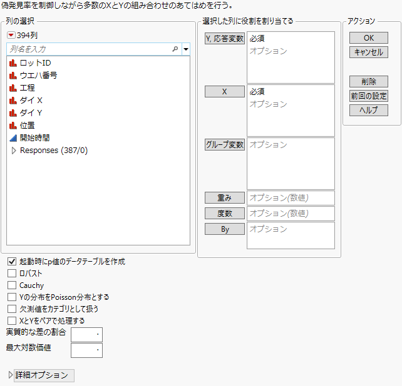Click the nominal icon beside ダイ X
Screen dimensions: 402x386
(13, 101)
